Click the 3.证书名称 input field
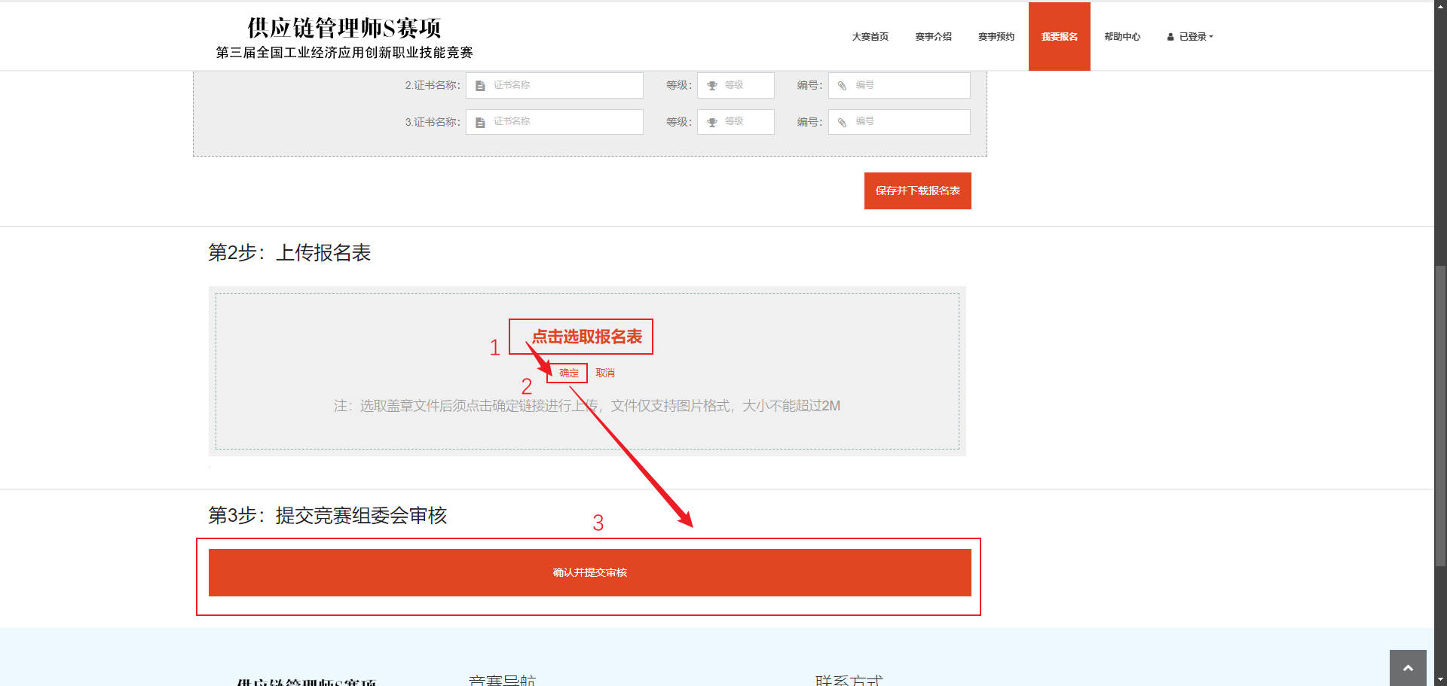This screenshot has width=1447, height=686. coord(555,121)
